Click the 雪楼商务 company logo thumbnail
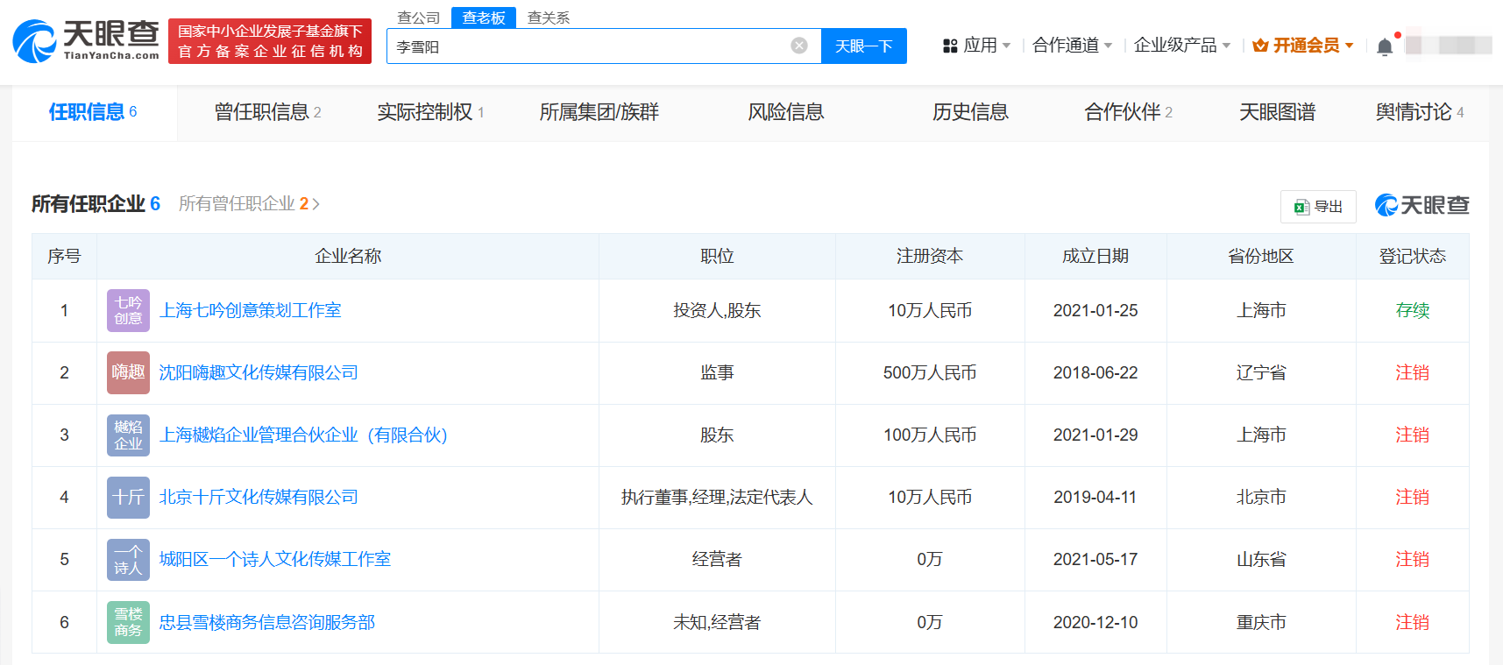 tap(128, 622)
